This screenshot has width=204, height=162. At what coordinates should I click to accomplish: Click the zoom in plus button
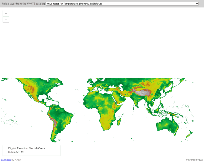click(6, 13)
